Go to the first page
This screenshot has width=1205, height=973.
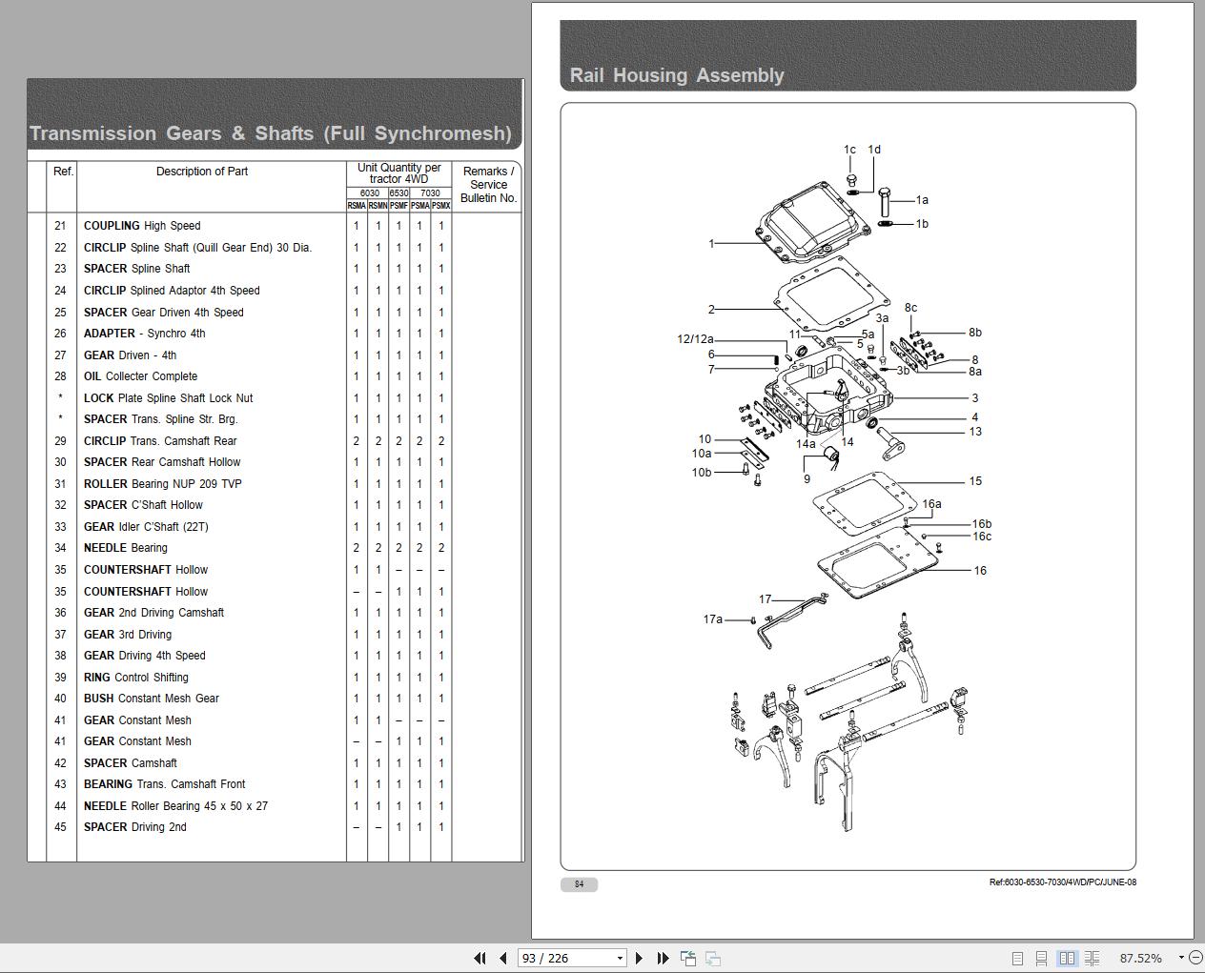(480, 958)
